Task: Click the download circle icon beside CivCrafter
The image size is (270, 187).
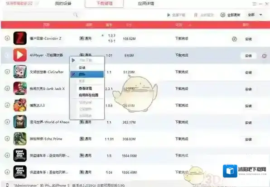Action: point(7,72)
